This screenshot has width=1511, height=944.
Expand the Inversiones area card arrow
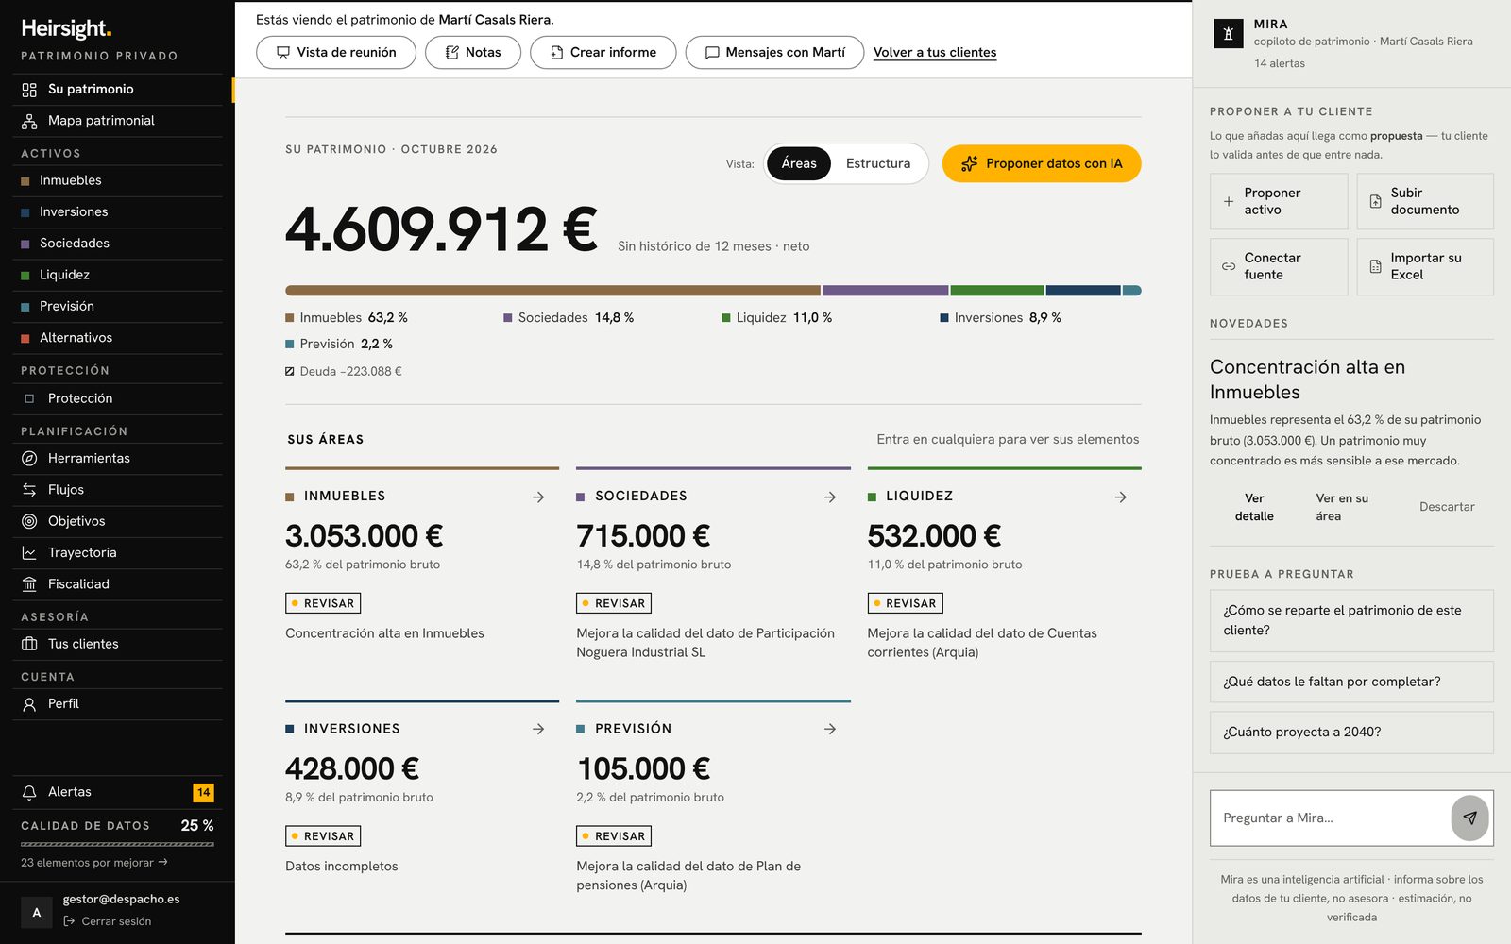tap(538, 729)
